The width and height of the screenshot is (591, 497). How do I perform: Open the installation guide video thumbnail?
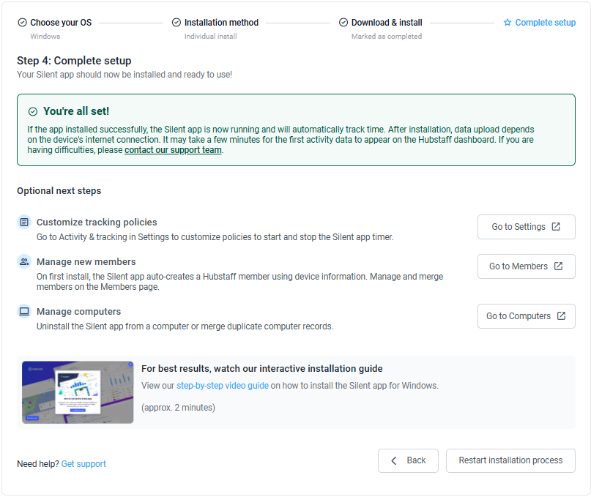point(78,392)
